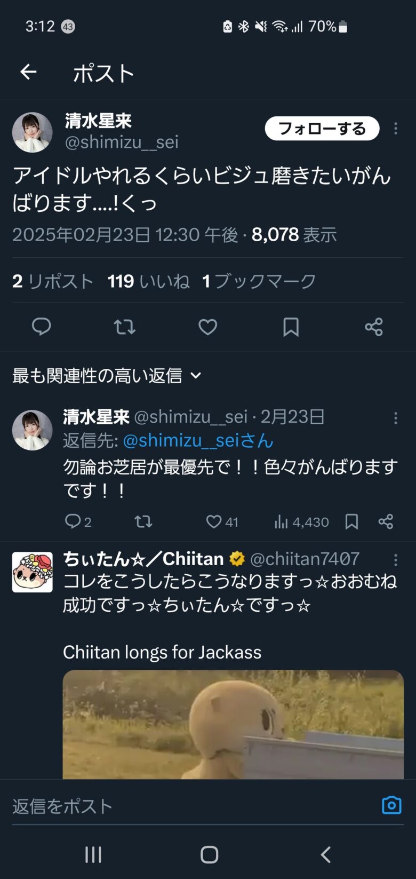The image size is (416, 879).
Task: Open more options for main post
Action: coord(395,128)
